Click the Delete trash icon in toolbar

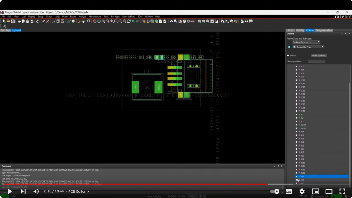click(x=27, y=21)
